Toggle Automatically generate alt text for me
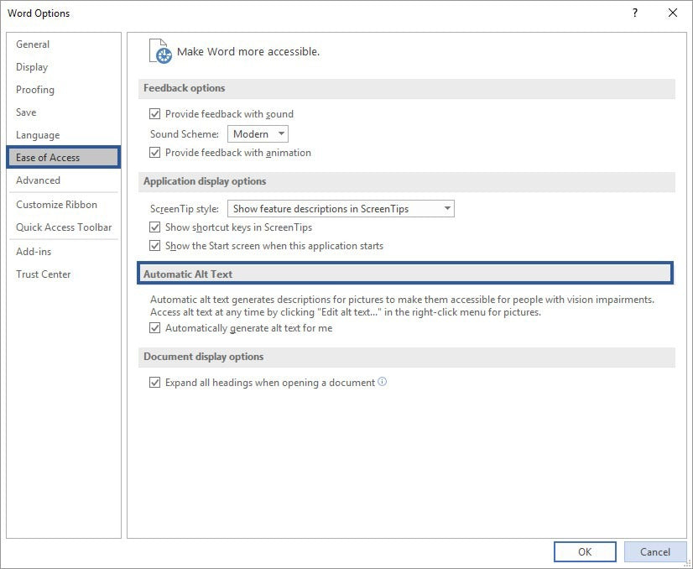The height and width of the screenshot is (569, 693). click(155, 327)
